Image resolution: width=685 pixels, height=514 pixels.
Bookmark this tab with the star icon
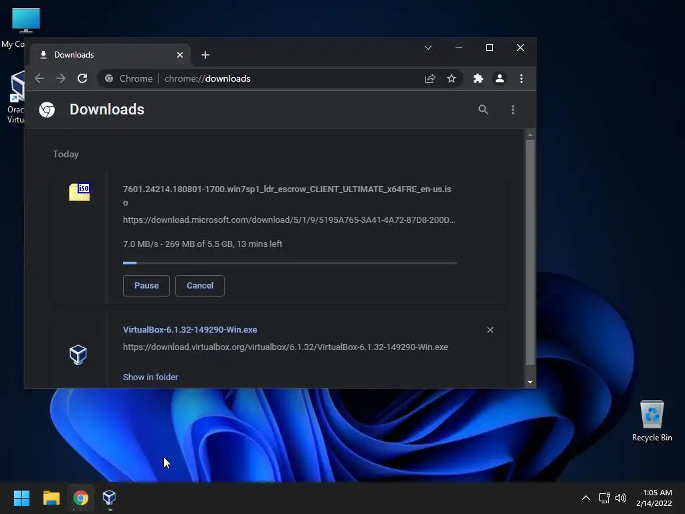(x=452, y=79)
